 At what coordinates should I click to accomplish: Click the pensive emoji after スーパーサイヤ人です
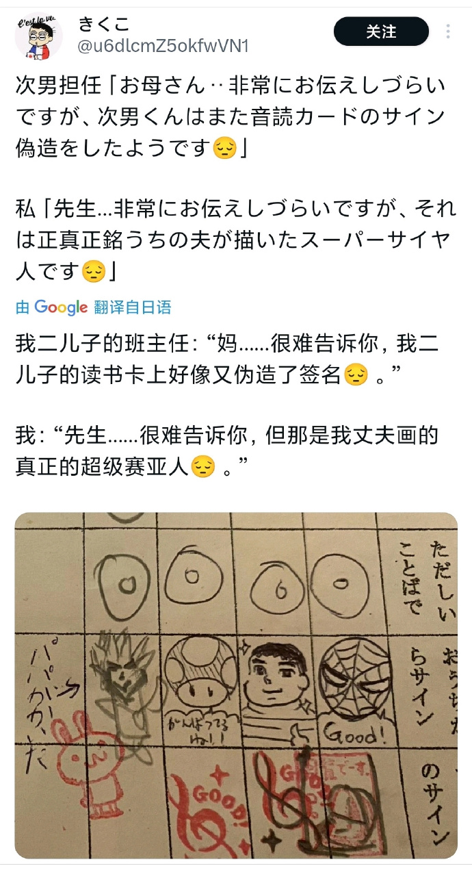tap(93, 272)
